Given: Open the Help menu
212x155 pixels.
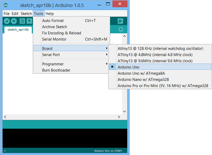Looking at the screenshot, I should [50, 14].
